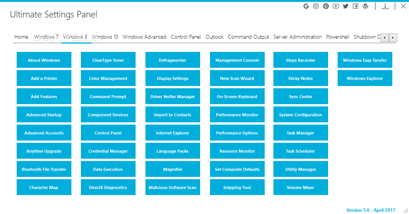Open the Pinterest icon link
Viewport: 409px width, 214px height.
[326, 6]
